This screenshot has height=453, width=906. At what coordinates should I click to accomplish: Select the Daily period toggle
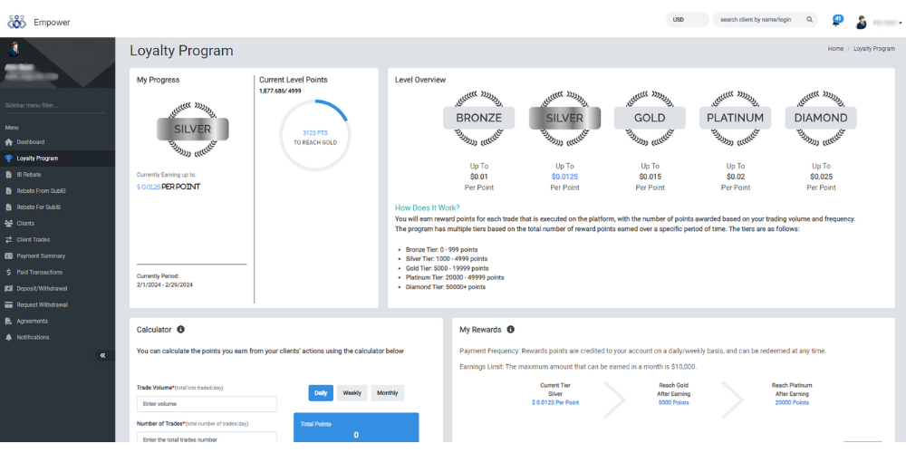[x=320, y=393]
